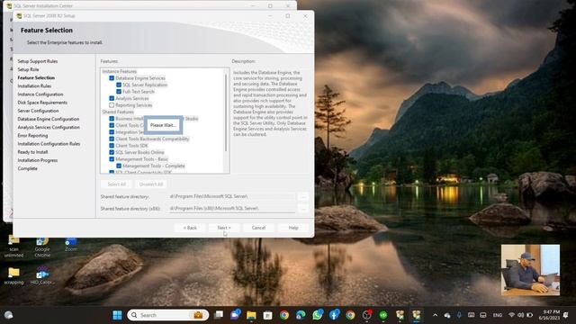The height and width of the screenshot is (324, 576).
Task: Open the Teams chat taskbar icon
Action: click(235, 315)
